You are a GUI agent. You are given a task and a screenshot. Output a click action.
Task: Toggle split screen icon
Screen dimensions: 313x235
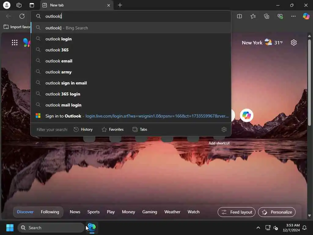239,16
